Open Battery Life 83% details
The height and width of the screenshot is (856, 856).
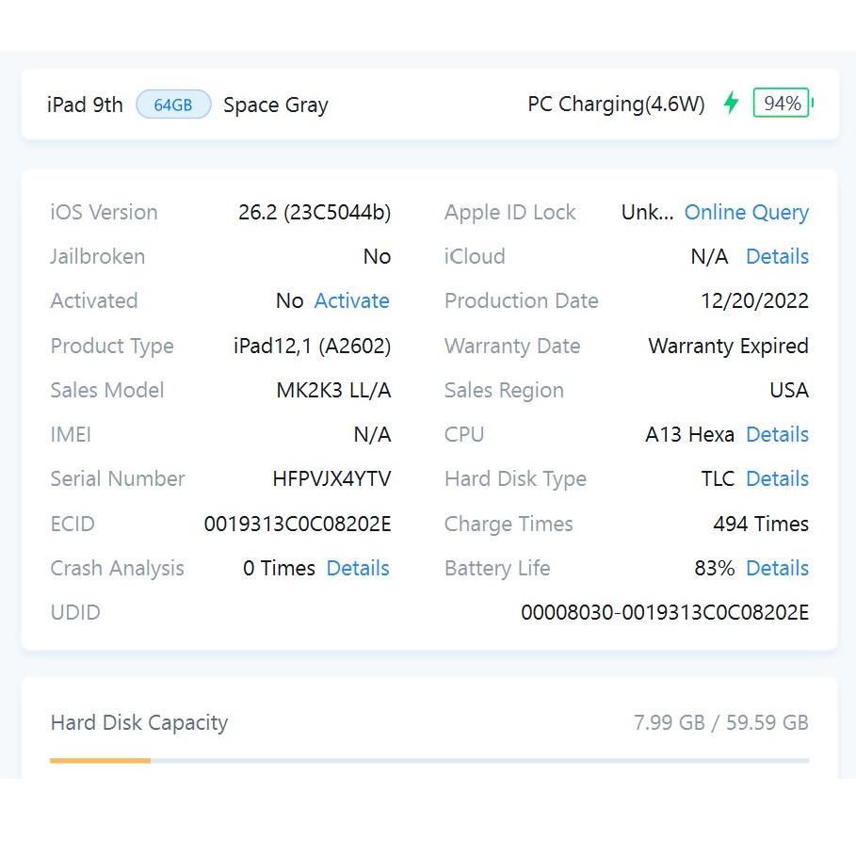[777, 569]
